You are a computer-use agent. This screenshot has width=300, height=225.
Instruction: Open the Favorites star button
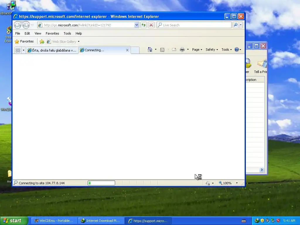pos(24,41)
